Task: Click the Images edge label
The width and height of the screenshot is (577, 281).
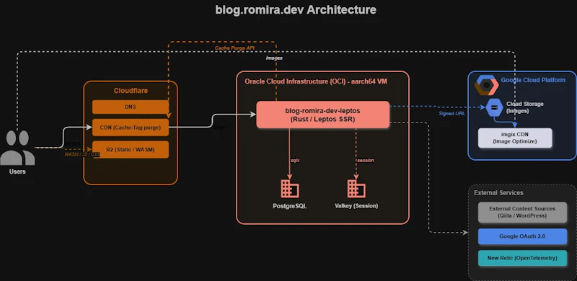Action: [274, 58]
